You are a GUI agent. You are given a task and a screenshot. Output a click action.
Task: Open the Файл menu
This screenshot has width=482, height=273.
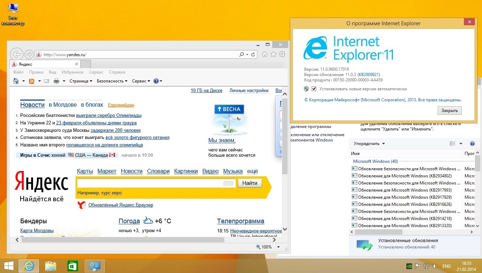pos(18,72)
